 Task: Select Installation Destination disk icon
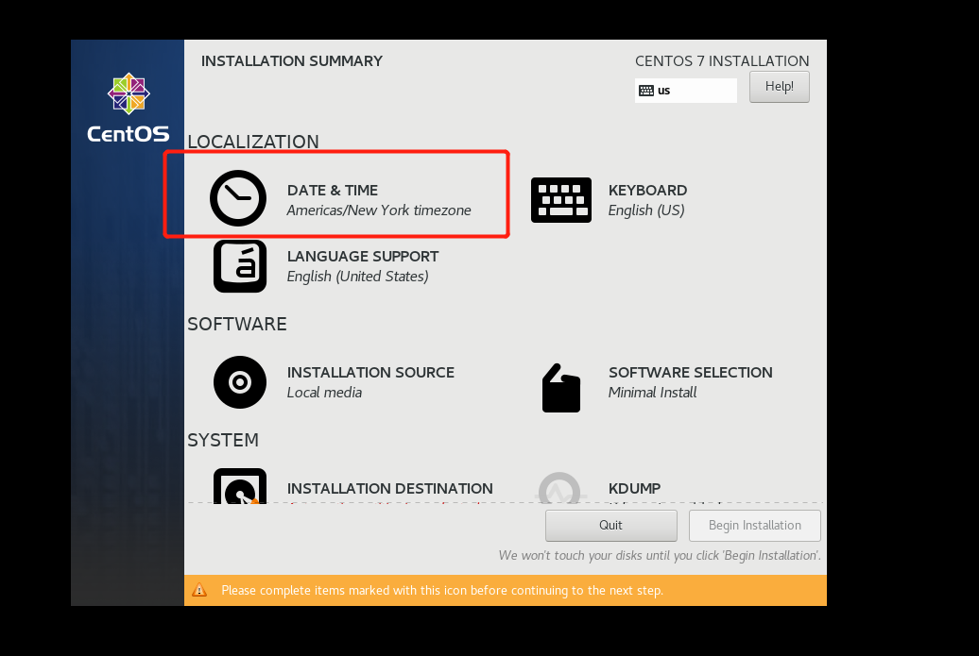(x=240, y=486)
